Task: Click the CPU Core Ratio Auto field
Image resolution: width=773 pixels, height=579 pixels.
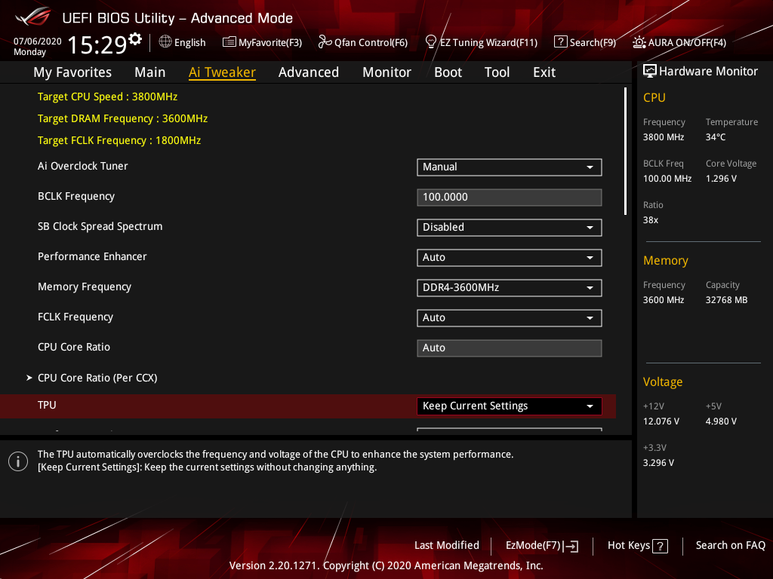Action: (510, 348)
